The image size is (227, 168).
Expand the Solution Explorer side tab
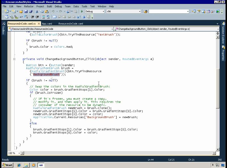pyautogui.click(x=223, y=33)
